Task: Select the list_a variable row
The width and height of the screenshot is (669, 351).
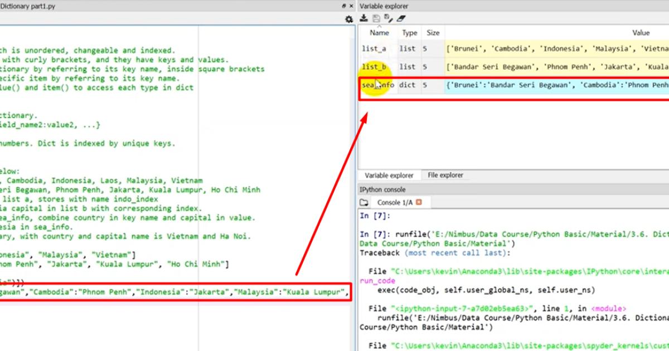Action: point(374,49)
